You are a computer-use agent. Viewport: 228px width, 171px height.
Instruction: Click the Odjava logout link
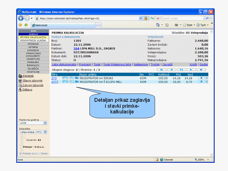(x=27, y=89)
